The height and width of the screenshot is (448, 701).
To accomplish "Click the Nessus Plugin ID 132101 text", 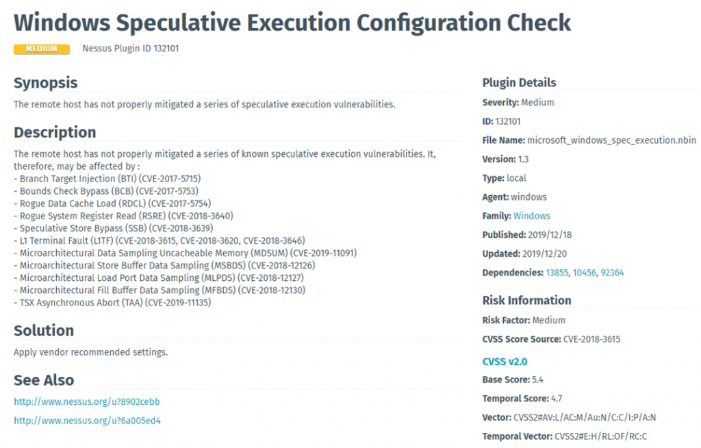I will [x=131, y=49].
